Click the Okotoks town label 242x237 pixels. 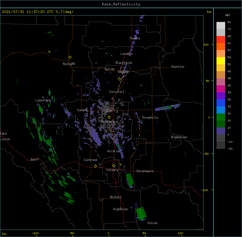click(x=116, y=197)
